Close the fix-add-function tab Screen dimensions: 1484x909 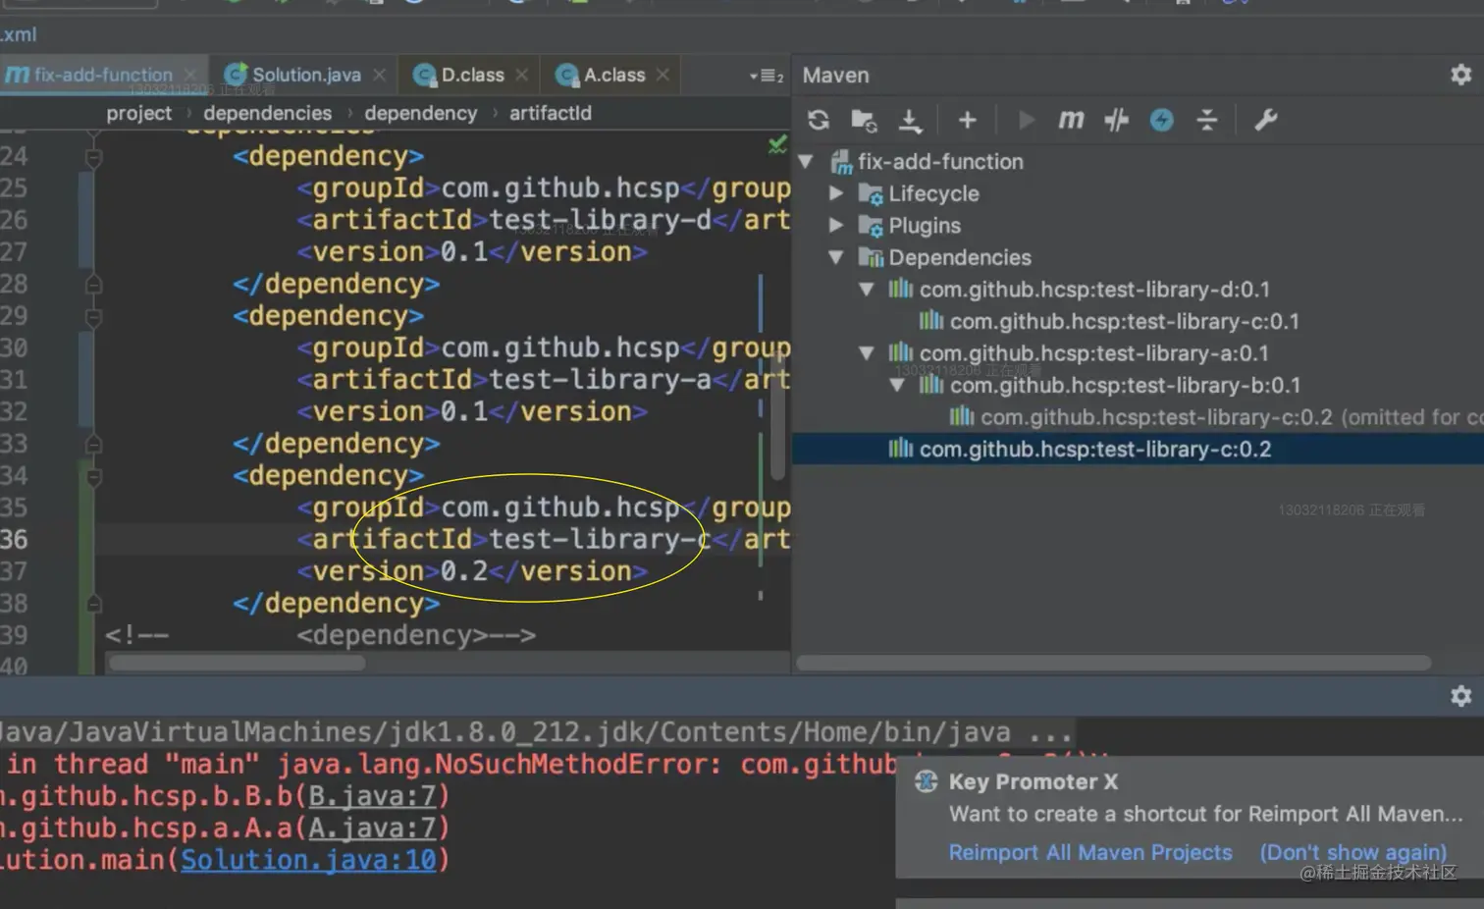[x=190, y=75]
